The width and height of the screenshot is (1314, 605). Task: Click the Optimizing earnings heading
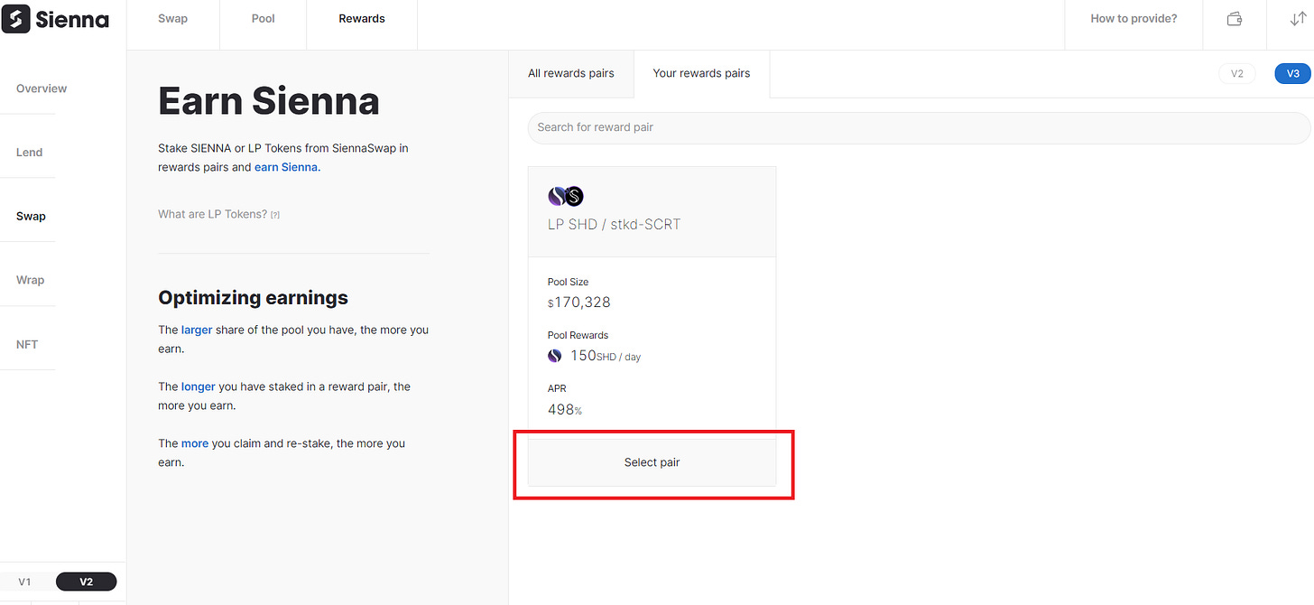[253, 298]
